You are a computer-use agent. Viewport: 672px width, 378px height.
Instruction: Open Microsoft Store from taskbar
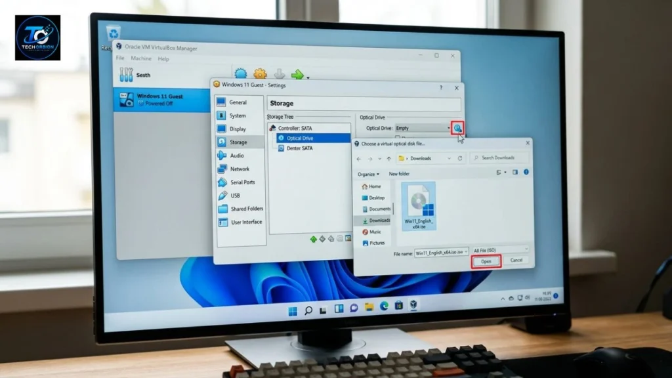[398, 305]
